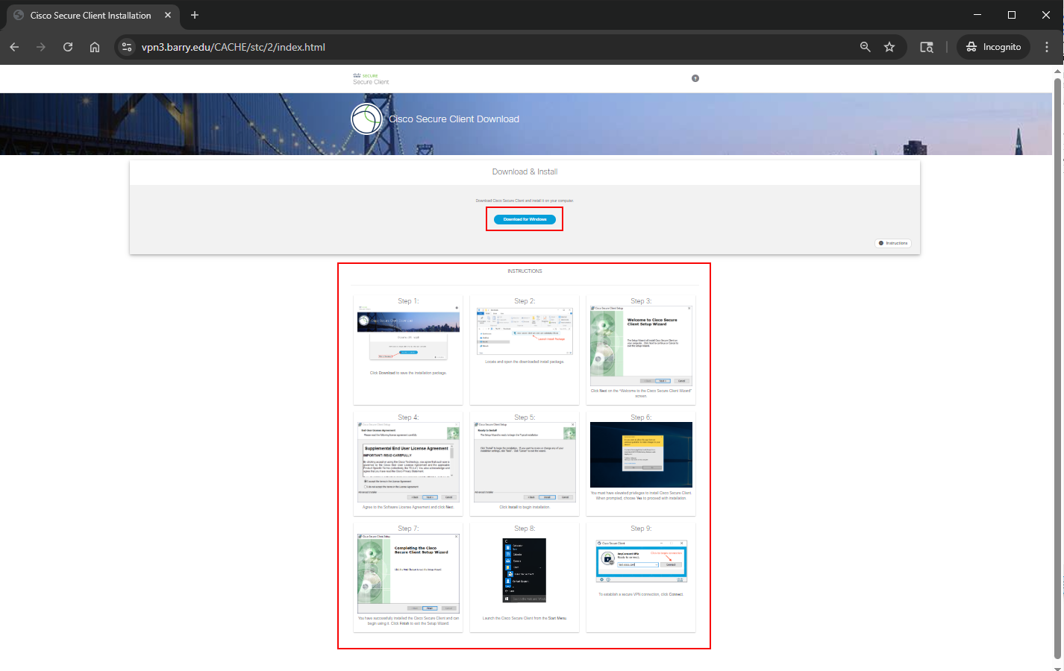Close the Cisco Secure Client Installation tab

pyautogui.click(x=168, y=15)
